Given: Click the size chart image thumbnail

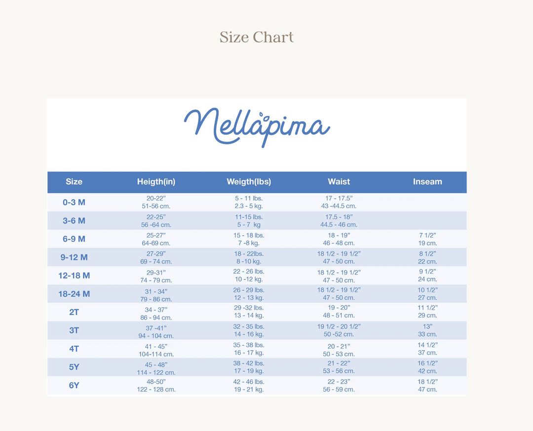Looking at the screenshot, I should pyautogui.click(x=257, y=247).
